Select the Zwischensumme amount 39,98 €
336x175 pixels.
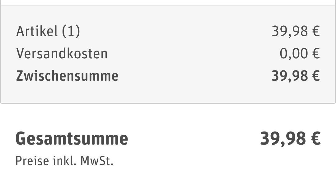tap(296, 76)
